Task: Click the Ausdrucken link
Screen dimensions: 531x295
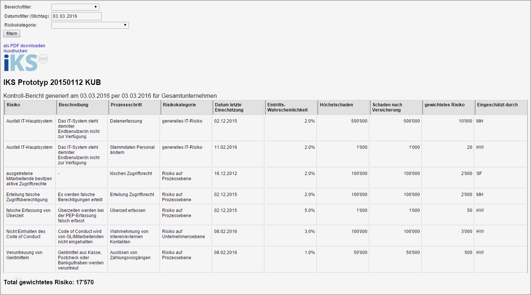Action: click(15, 51)
